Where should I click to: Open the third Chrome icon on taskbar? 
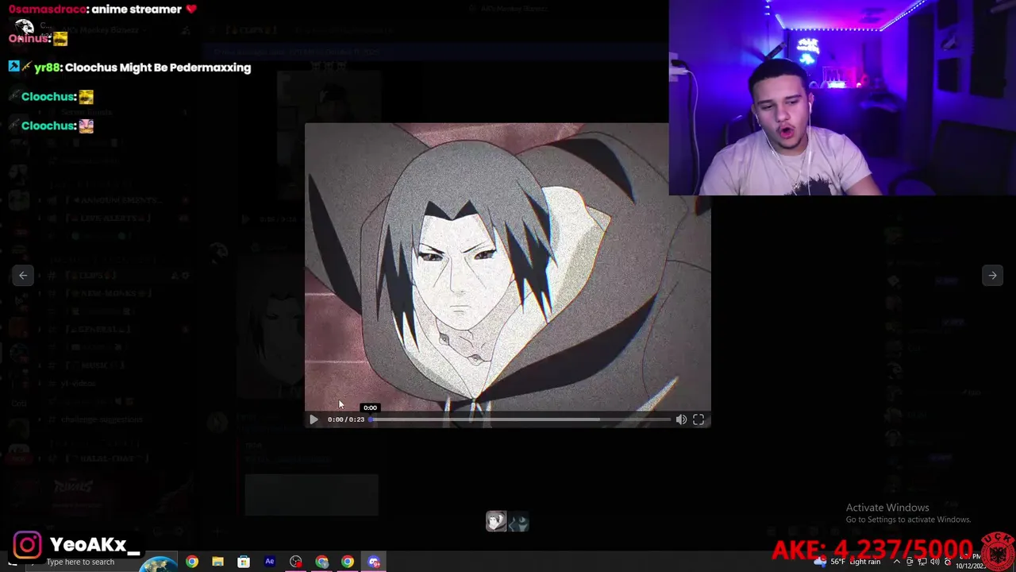pos(348,562)
